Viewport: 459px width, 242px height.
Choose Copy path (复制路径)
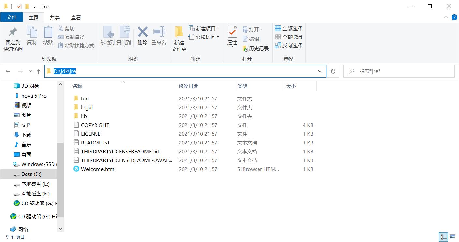click(71, 37)
